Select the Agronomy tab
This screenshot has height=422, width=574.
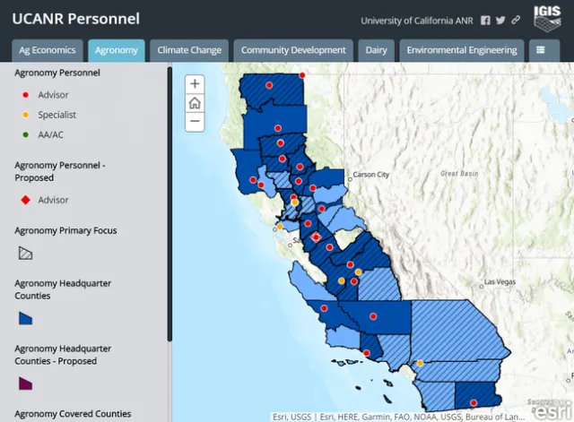[117, 50]
